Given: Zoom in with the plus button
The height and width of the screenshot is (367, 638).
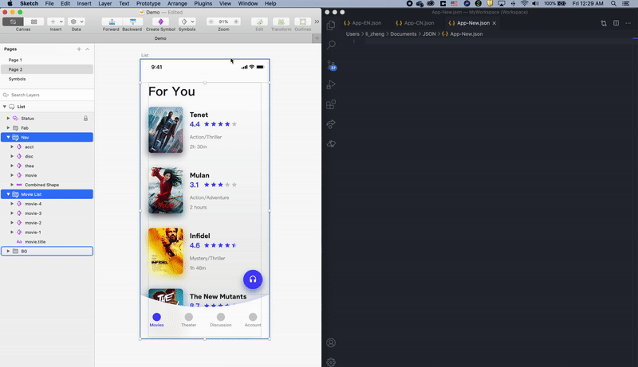Looking at the screenshot, I should click(x=236, y=21).
